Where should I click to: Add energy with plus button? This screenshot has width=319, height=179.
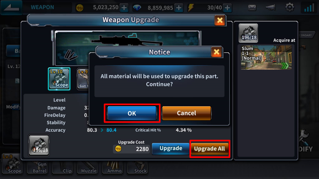click(x=227, y=8)
